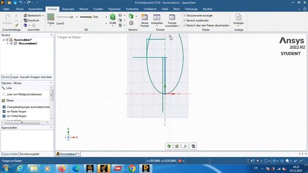This screenshot has width=308, height=173.
Task: Select section mode in viewport toolbar
Action: coord(185,146)
